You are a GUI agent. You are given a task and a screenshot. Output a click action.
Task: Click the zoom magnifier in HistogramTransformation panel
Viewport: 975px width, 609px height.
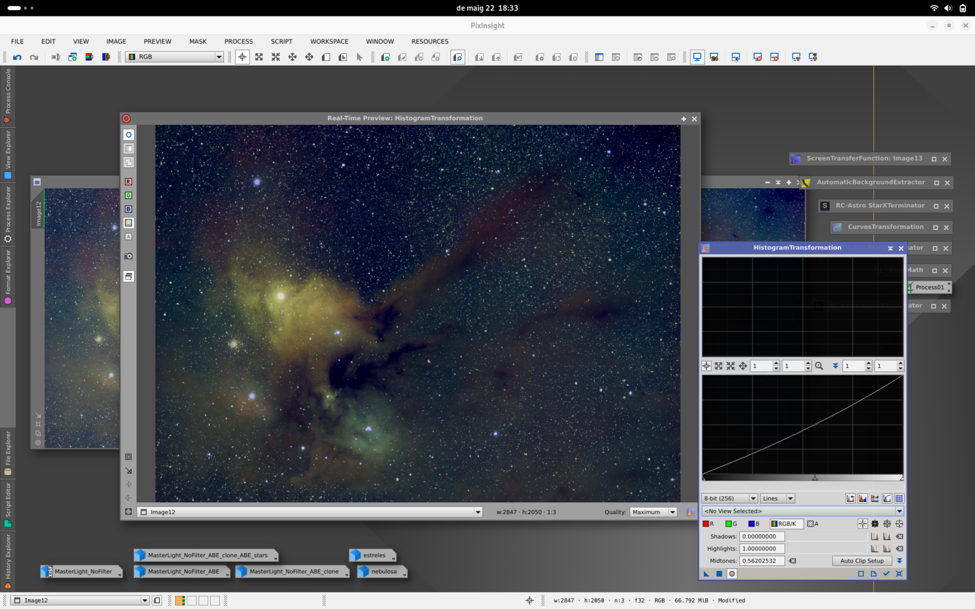coord(819,366)
